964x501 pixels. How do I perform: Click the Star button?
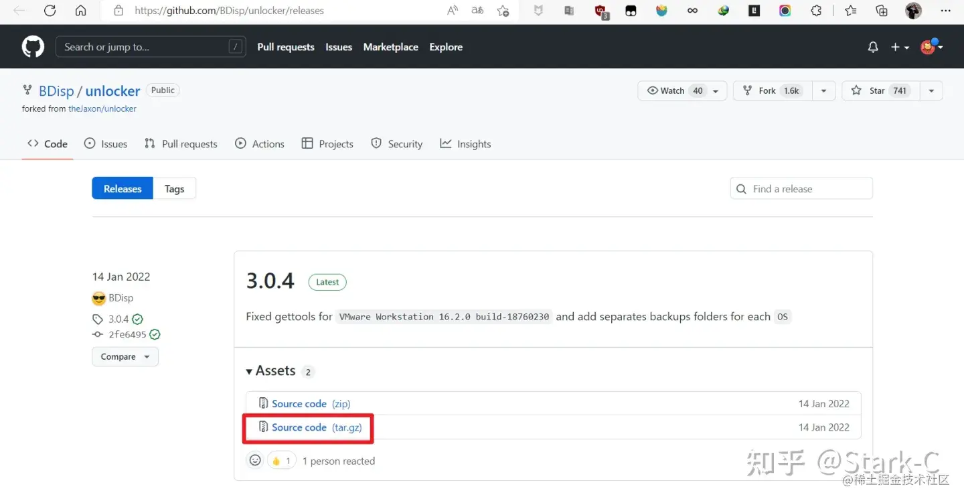coord(881,91)
